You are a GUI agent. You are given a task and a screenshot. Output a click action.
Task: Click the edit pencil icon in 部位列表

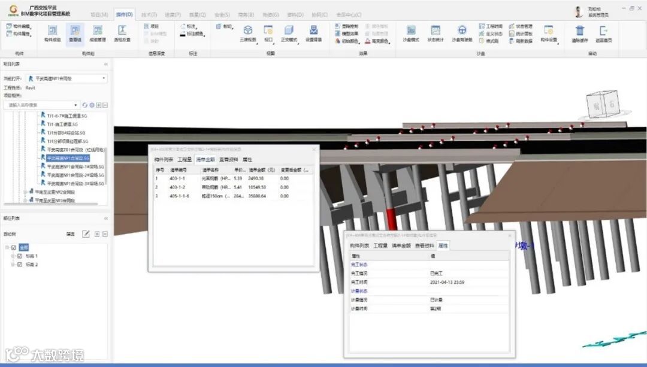point(86,234)
